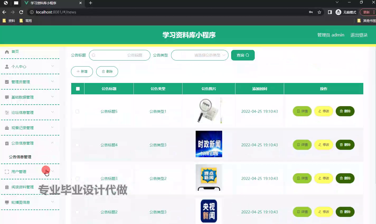Open the 请选择公告类型 dropdown
The height and width of the screenshot is (224, 376).
click(x=200, y=55)
